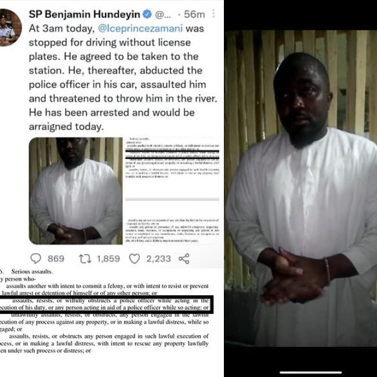The height and width of the screenshot is (377, 377).
Task: Tap the white home indicator bar at the bottom
Action: pyautogui.click(x=310, y=373)
